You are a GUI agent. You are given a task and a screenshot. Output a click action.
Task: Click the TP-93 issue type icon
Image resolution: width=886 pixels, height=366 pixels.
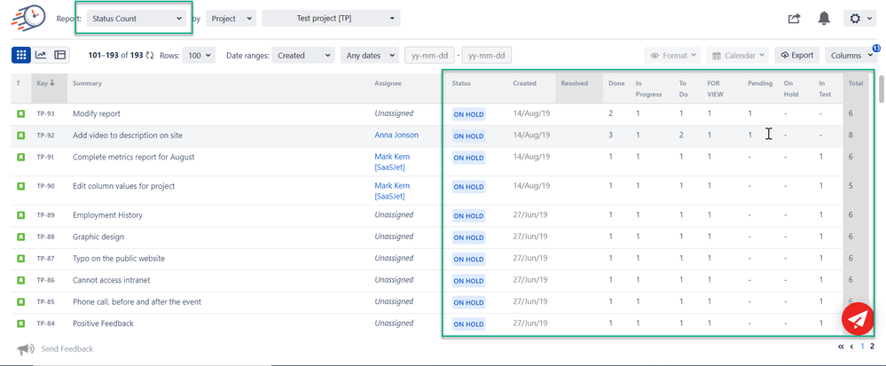coord(21,113)
